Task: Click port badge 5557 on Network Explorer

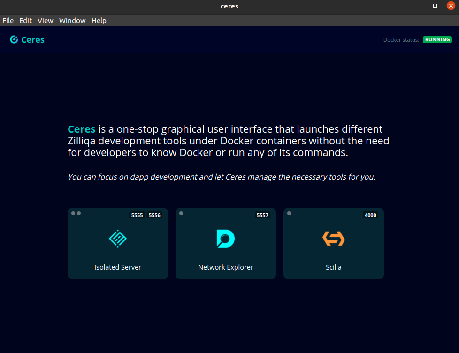Action: point(262,215)
